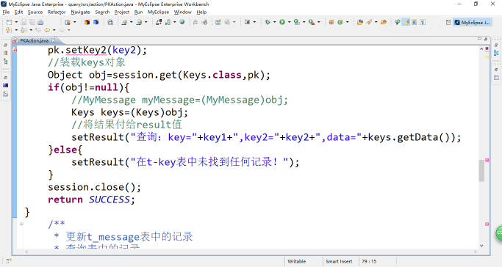Click the Open Type folder icon
This screenshot has height=267, width=502.
tap(360, 22)
